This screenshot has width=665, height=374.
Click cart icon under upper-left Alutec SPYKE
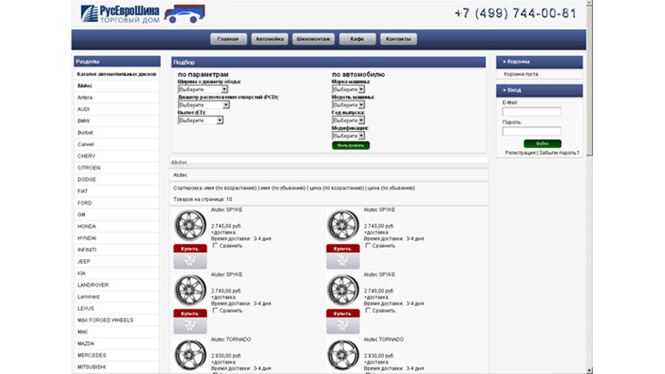pos(190,261)
